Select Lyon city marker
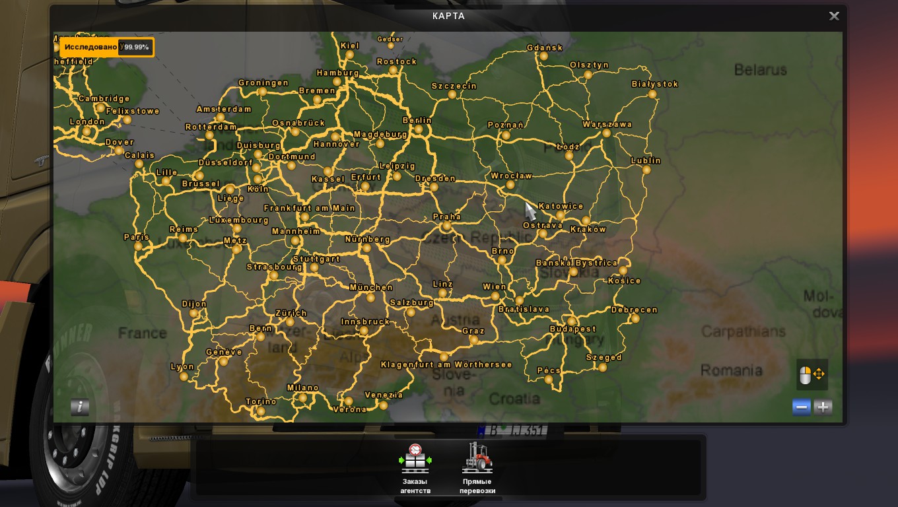Screen dimensions: 898x507 184,376
